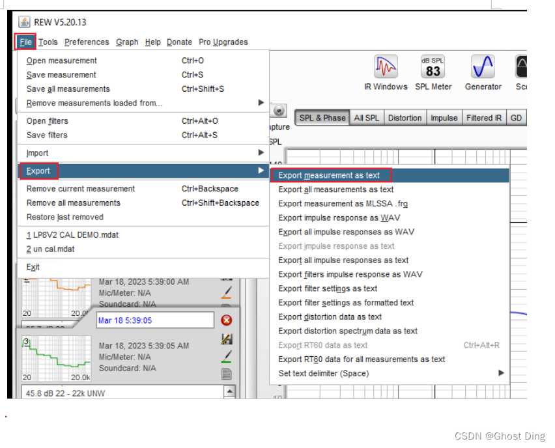
Task: Open the Help menu
Action: click(x=152, y=42)
